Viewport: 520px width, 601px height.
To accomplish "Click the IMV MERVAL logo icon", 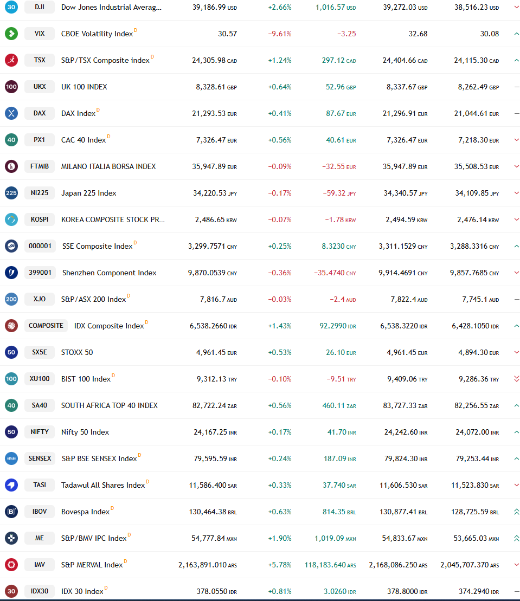I will 11,565.
